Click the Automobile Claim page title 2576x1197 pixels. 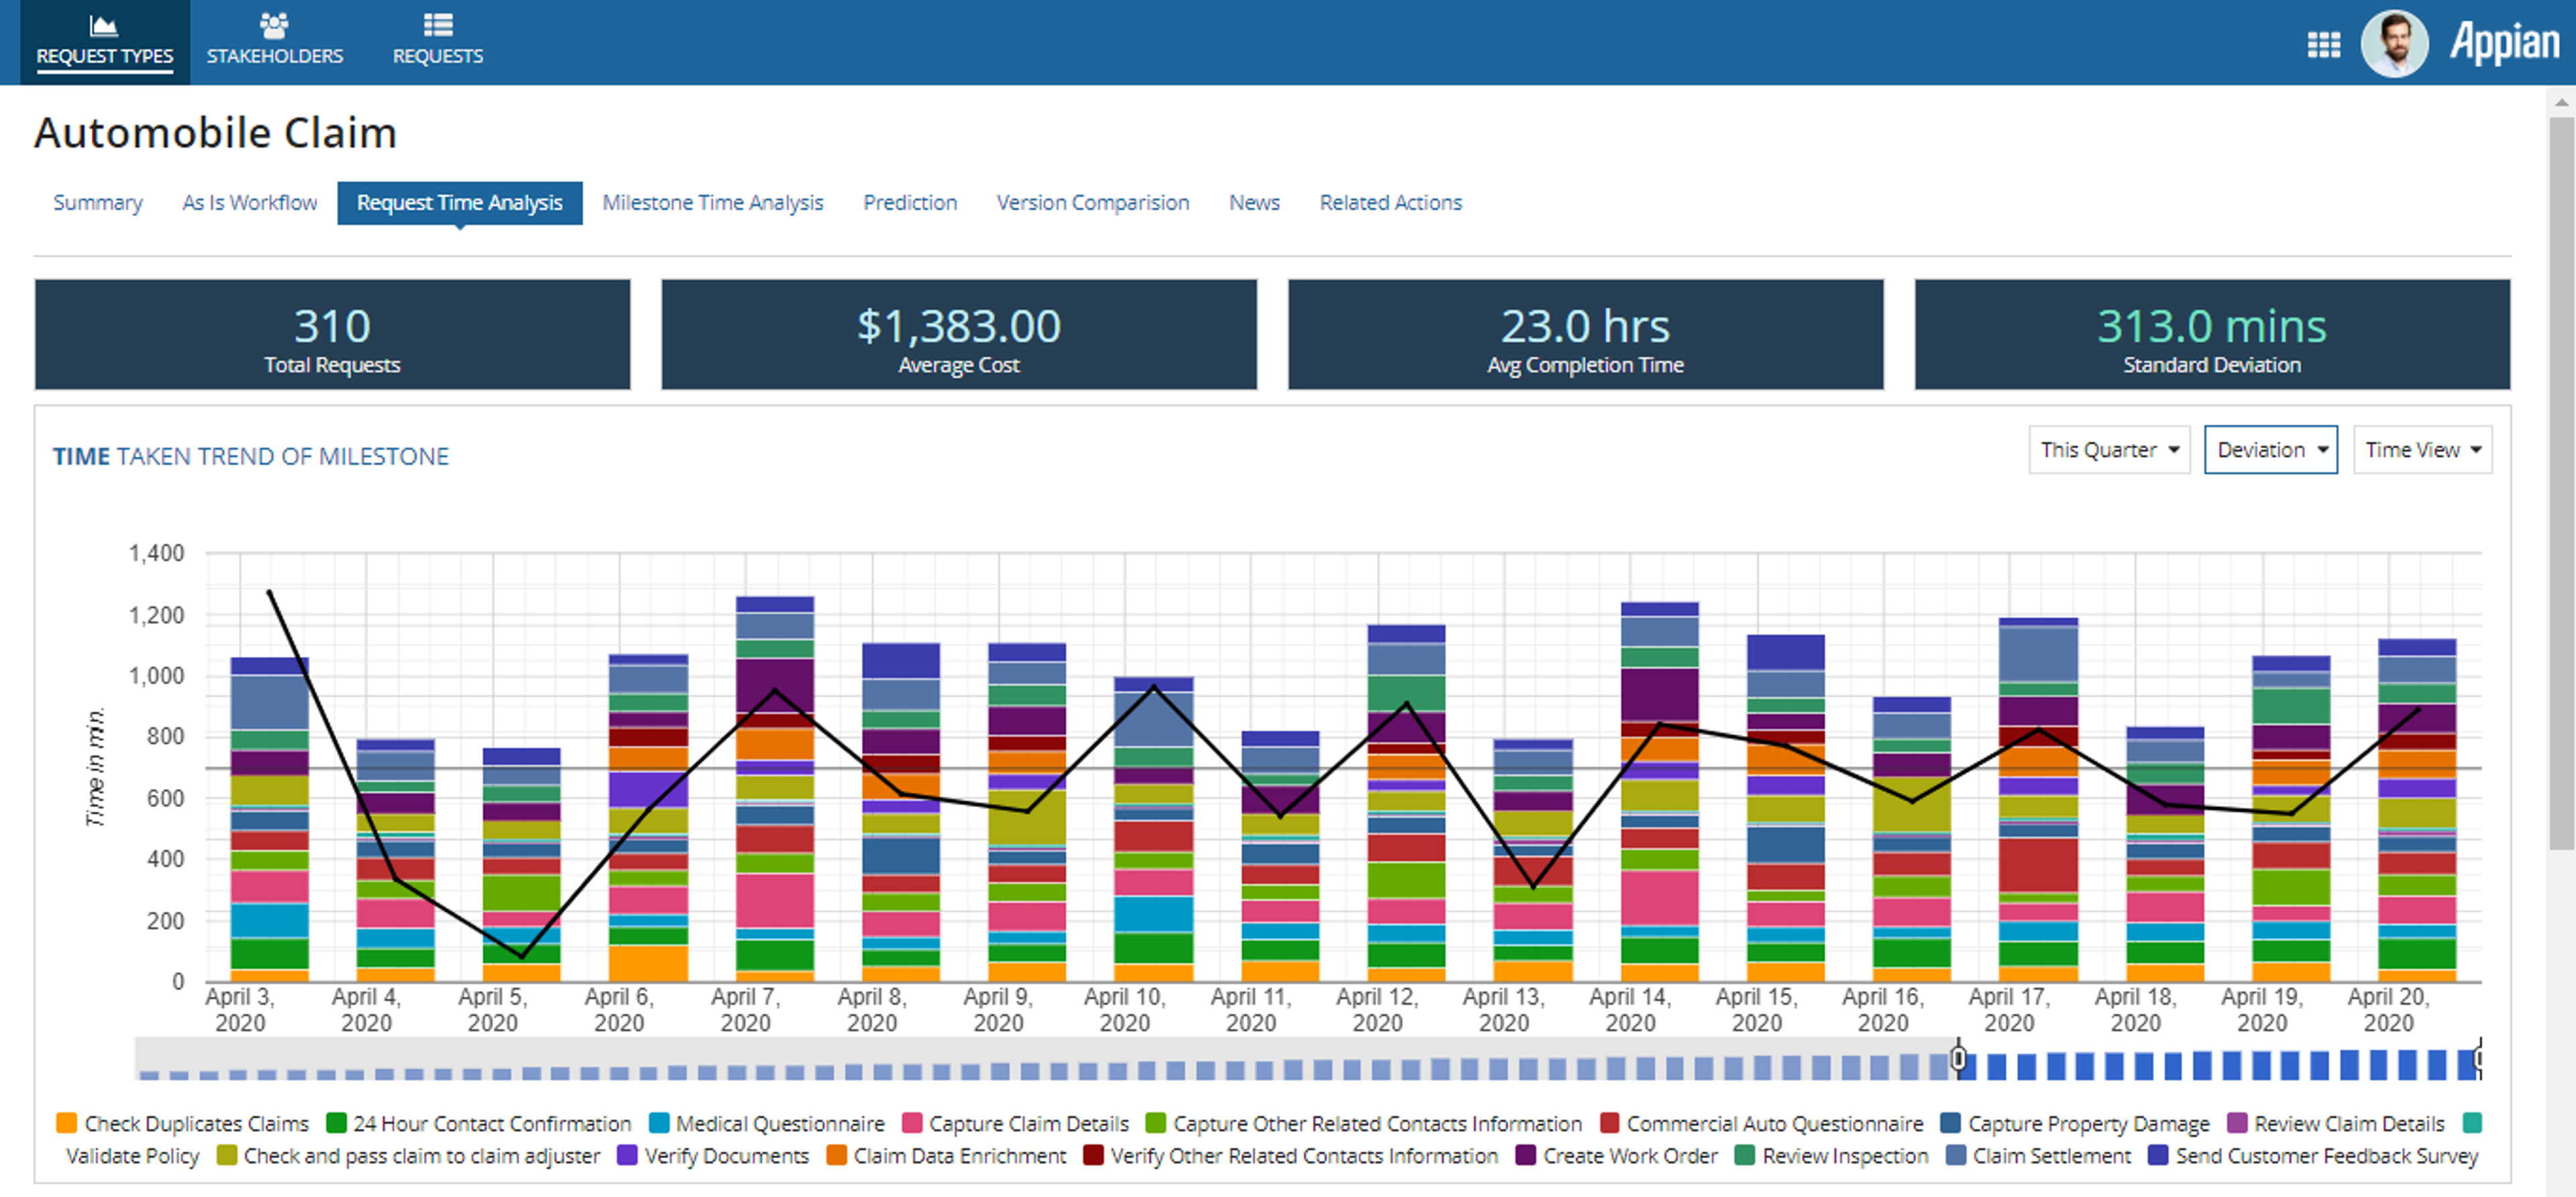click(x=216, y=133)
